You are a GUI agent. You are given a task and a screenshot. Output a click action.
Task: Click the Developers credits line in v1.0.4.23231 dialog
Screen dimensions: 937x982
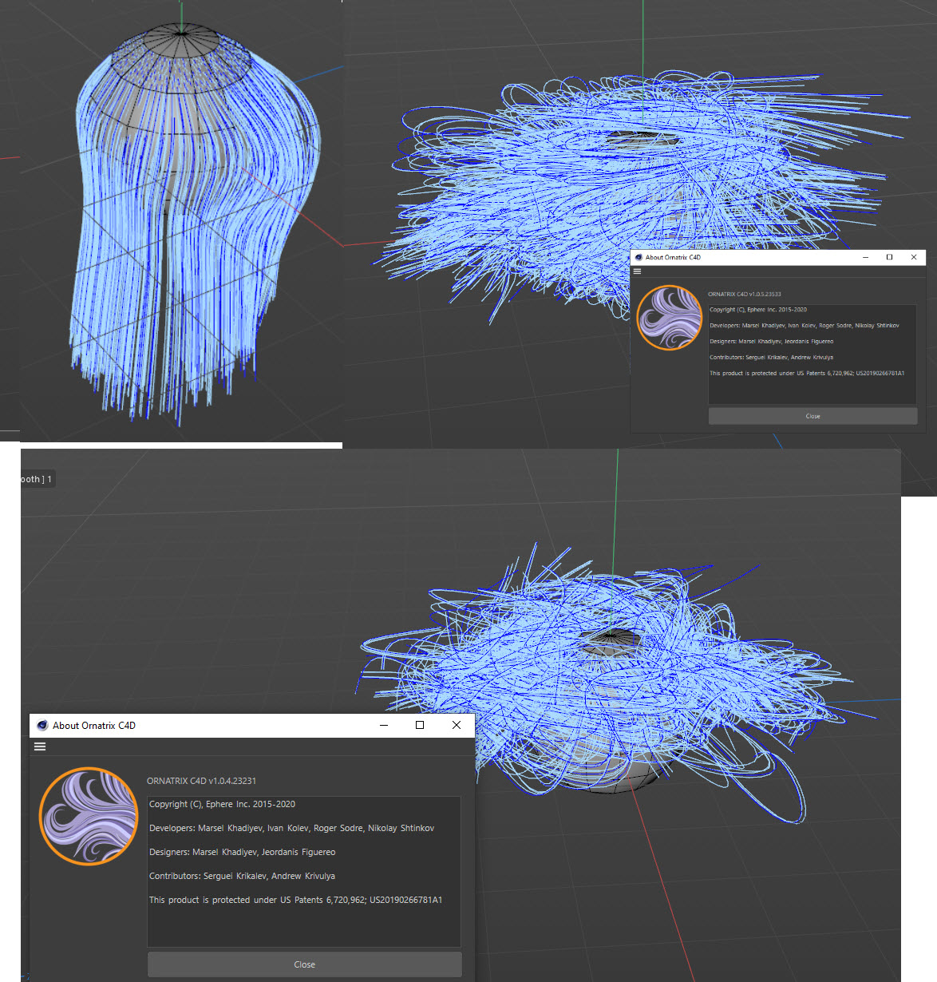291,828
